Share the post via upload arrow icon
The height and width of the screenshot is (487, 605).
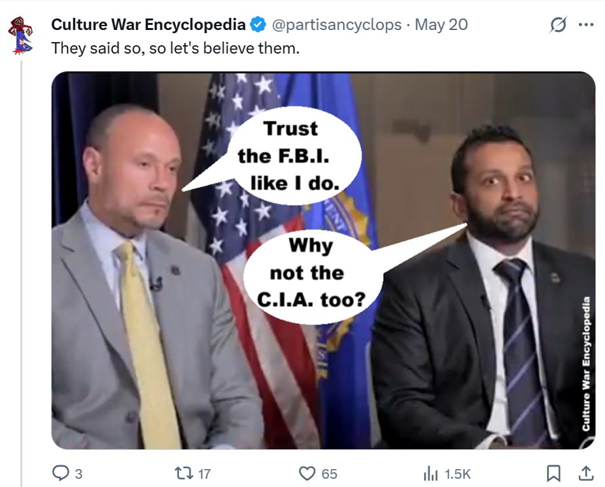pyautogui.click(x=586, y=473)
